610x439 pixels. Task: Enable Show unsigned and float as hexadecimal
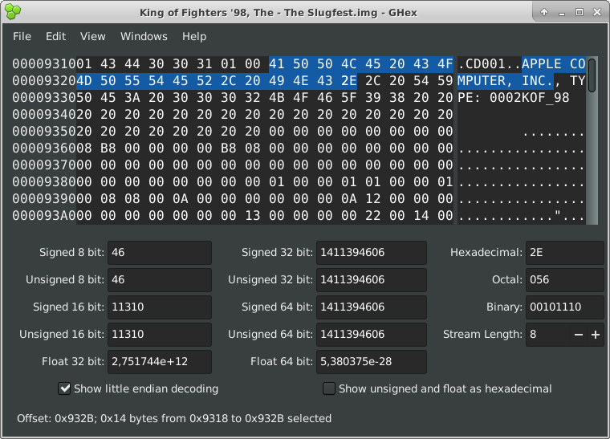click(x=329, y=388)
